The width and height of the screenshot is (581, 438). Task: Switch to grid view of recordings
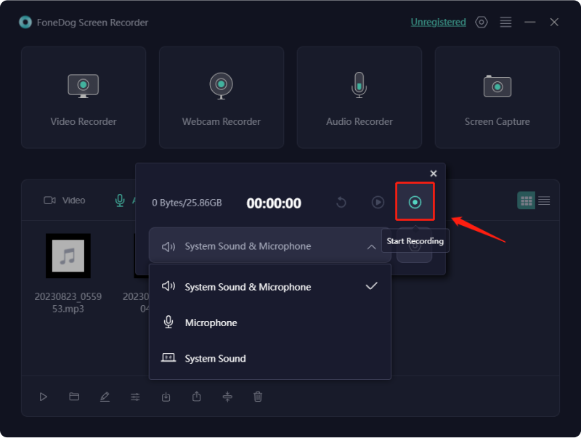click(x=526, y=200)
